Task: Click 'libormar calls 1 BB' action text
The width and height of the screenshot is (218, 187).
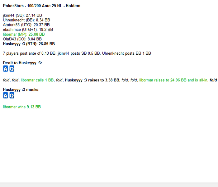Action: point(37,80)
